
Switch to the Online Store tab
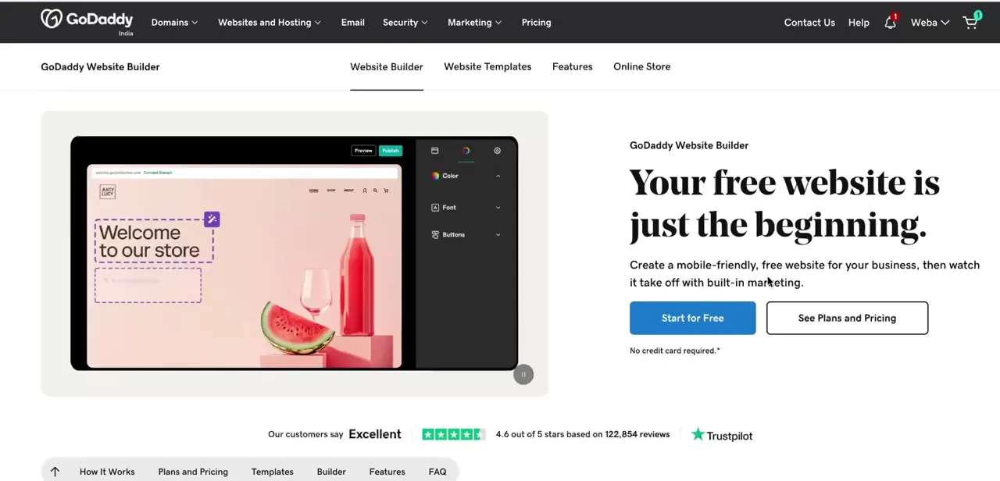[642, 66]
